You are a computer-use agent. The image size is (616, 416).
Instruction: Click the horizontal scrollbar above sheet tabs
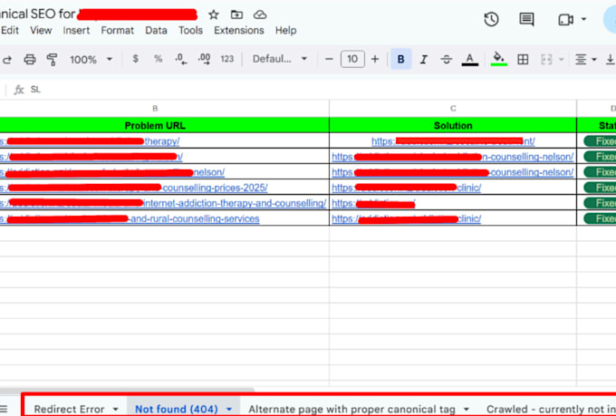click(x=127, y=390)
